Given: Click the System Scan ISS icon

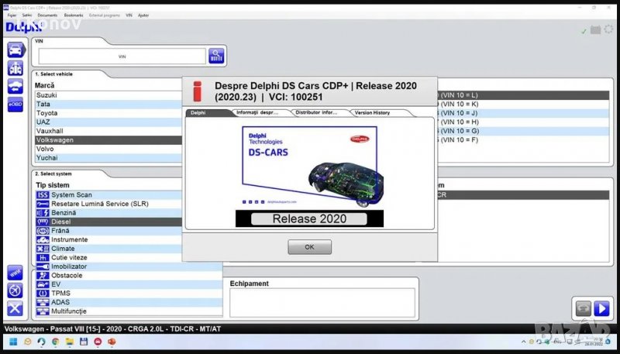Looking at the screenshot, I should [x=43, y=194].
